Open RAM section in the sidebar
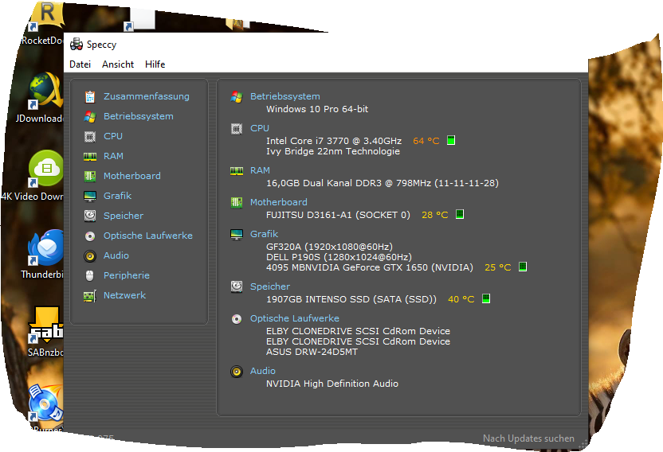Viewport: 663px width, 452px height. 113,156
